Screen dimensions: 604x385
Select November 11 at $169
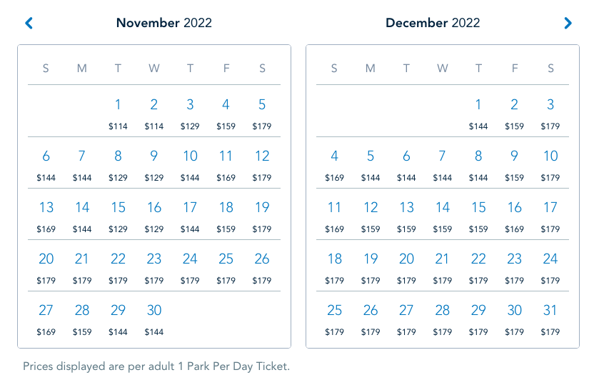coord(226,164)
